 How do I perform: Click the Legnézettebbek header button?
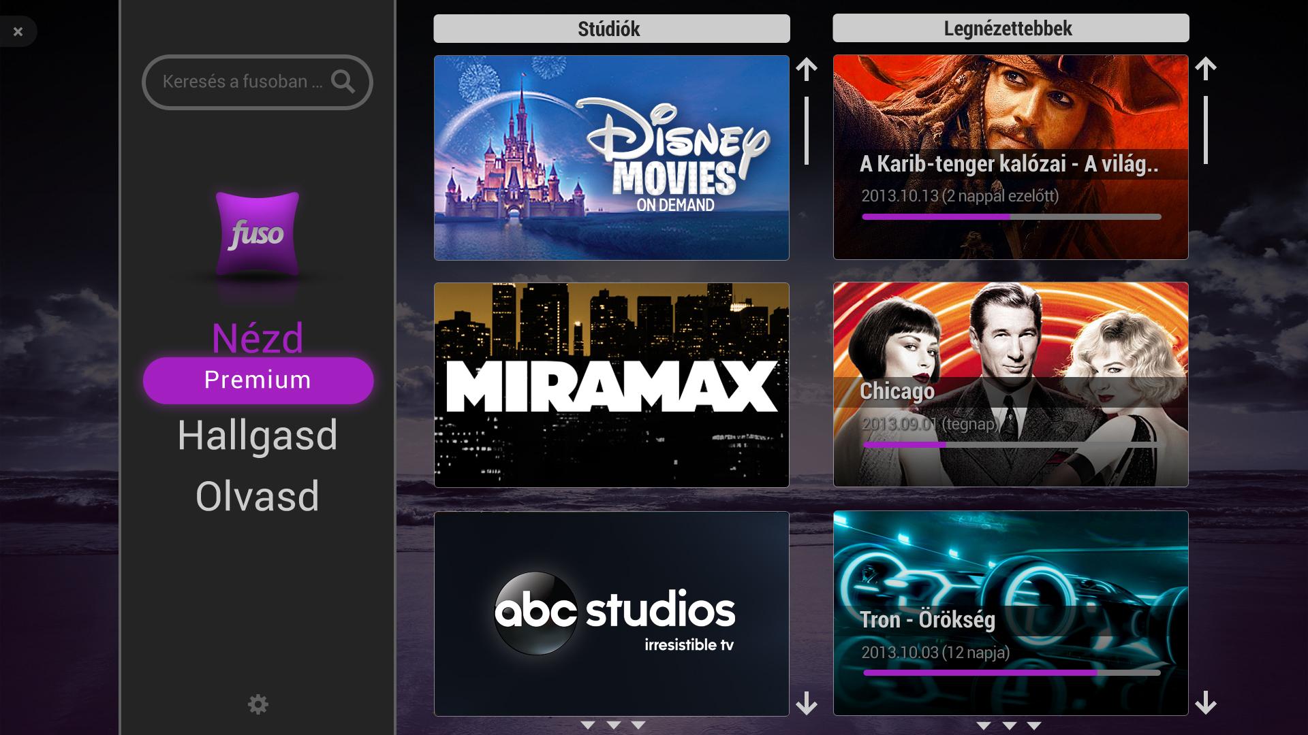(x=1010, y=29)
